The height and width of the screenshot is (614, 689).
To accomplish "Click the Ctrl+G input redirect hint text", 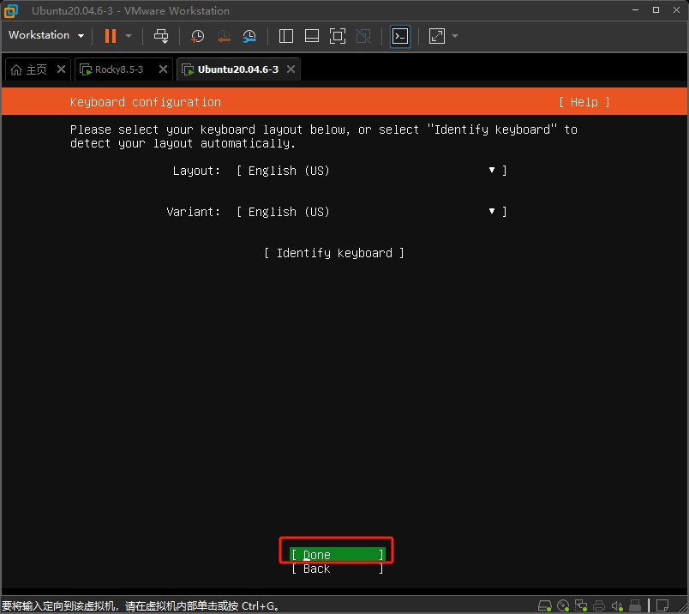I will click(x=141, y=606).
